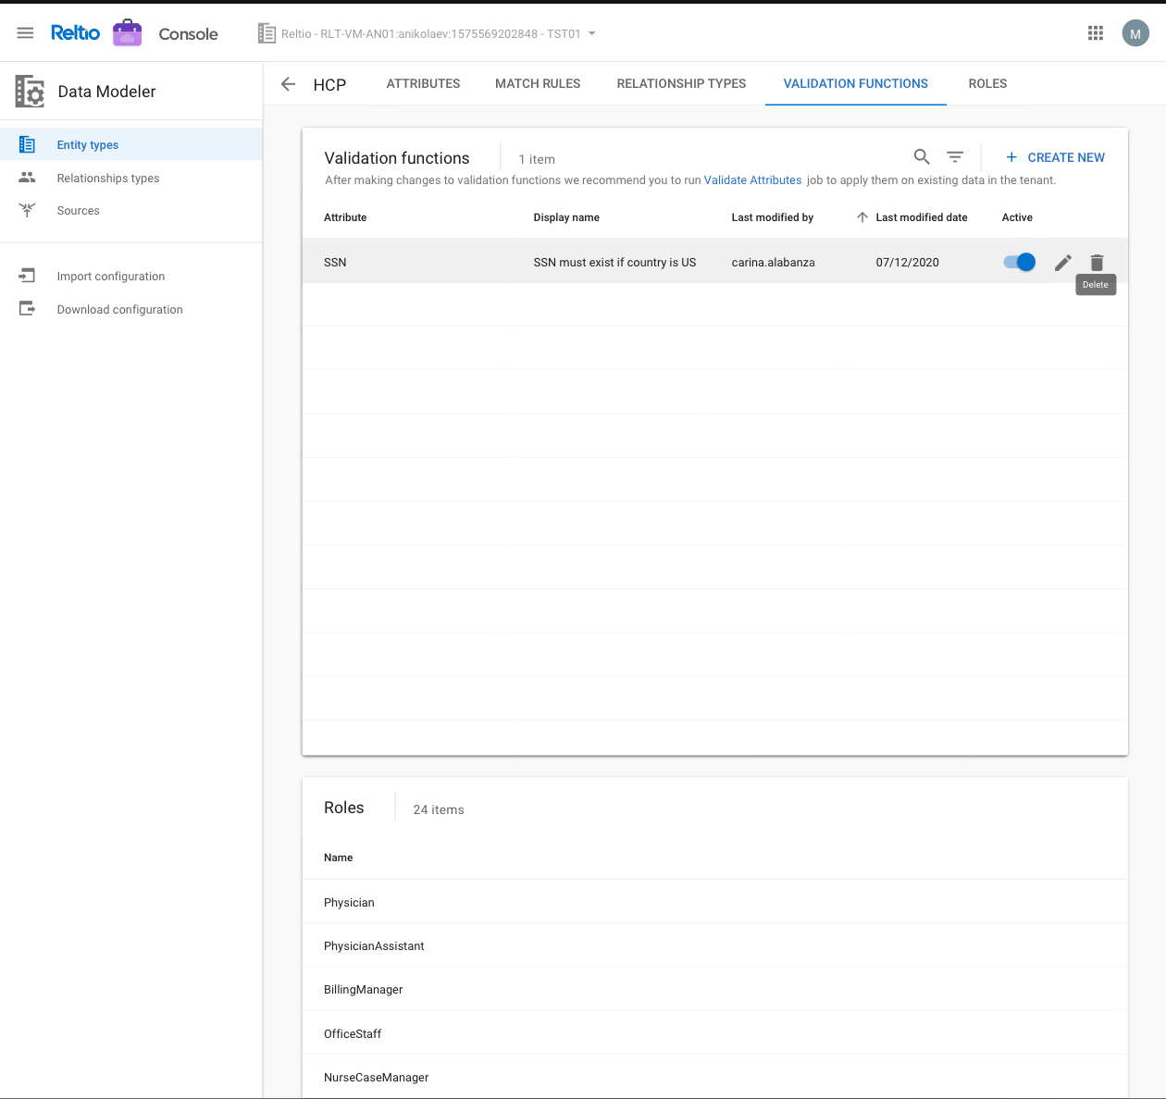Select Entity types in sidebar
This screenshot has height=1099, width=1166.
pyautogui.click(x=131, y=144)
